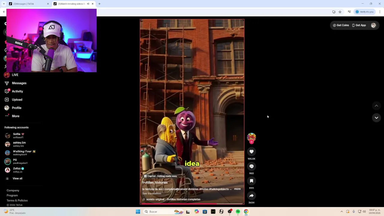384x216 pixels.
Task: Open the microphone tray icon
Action: (x=354, y=212)
